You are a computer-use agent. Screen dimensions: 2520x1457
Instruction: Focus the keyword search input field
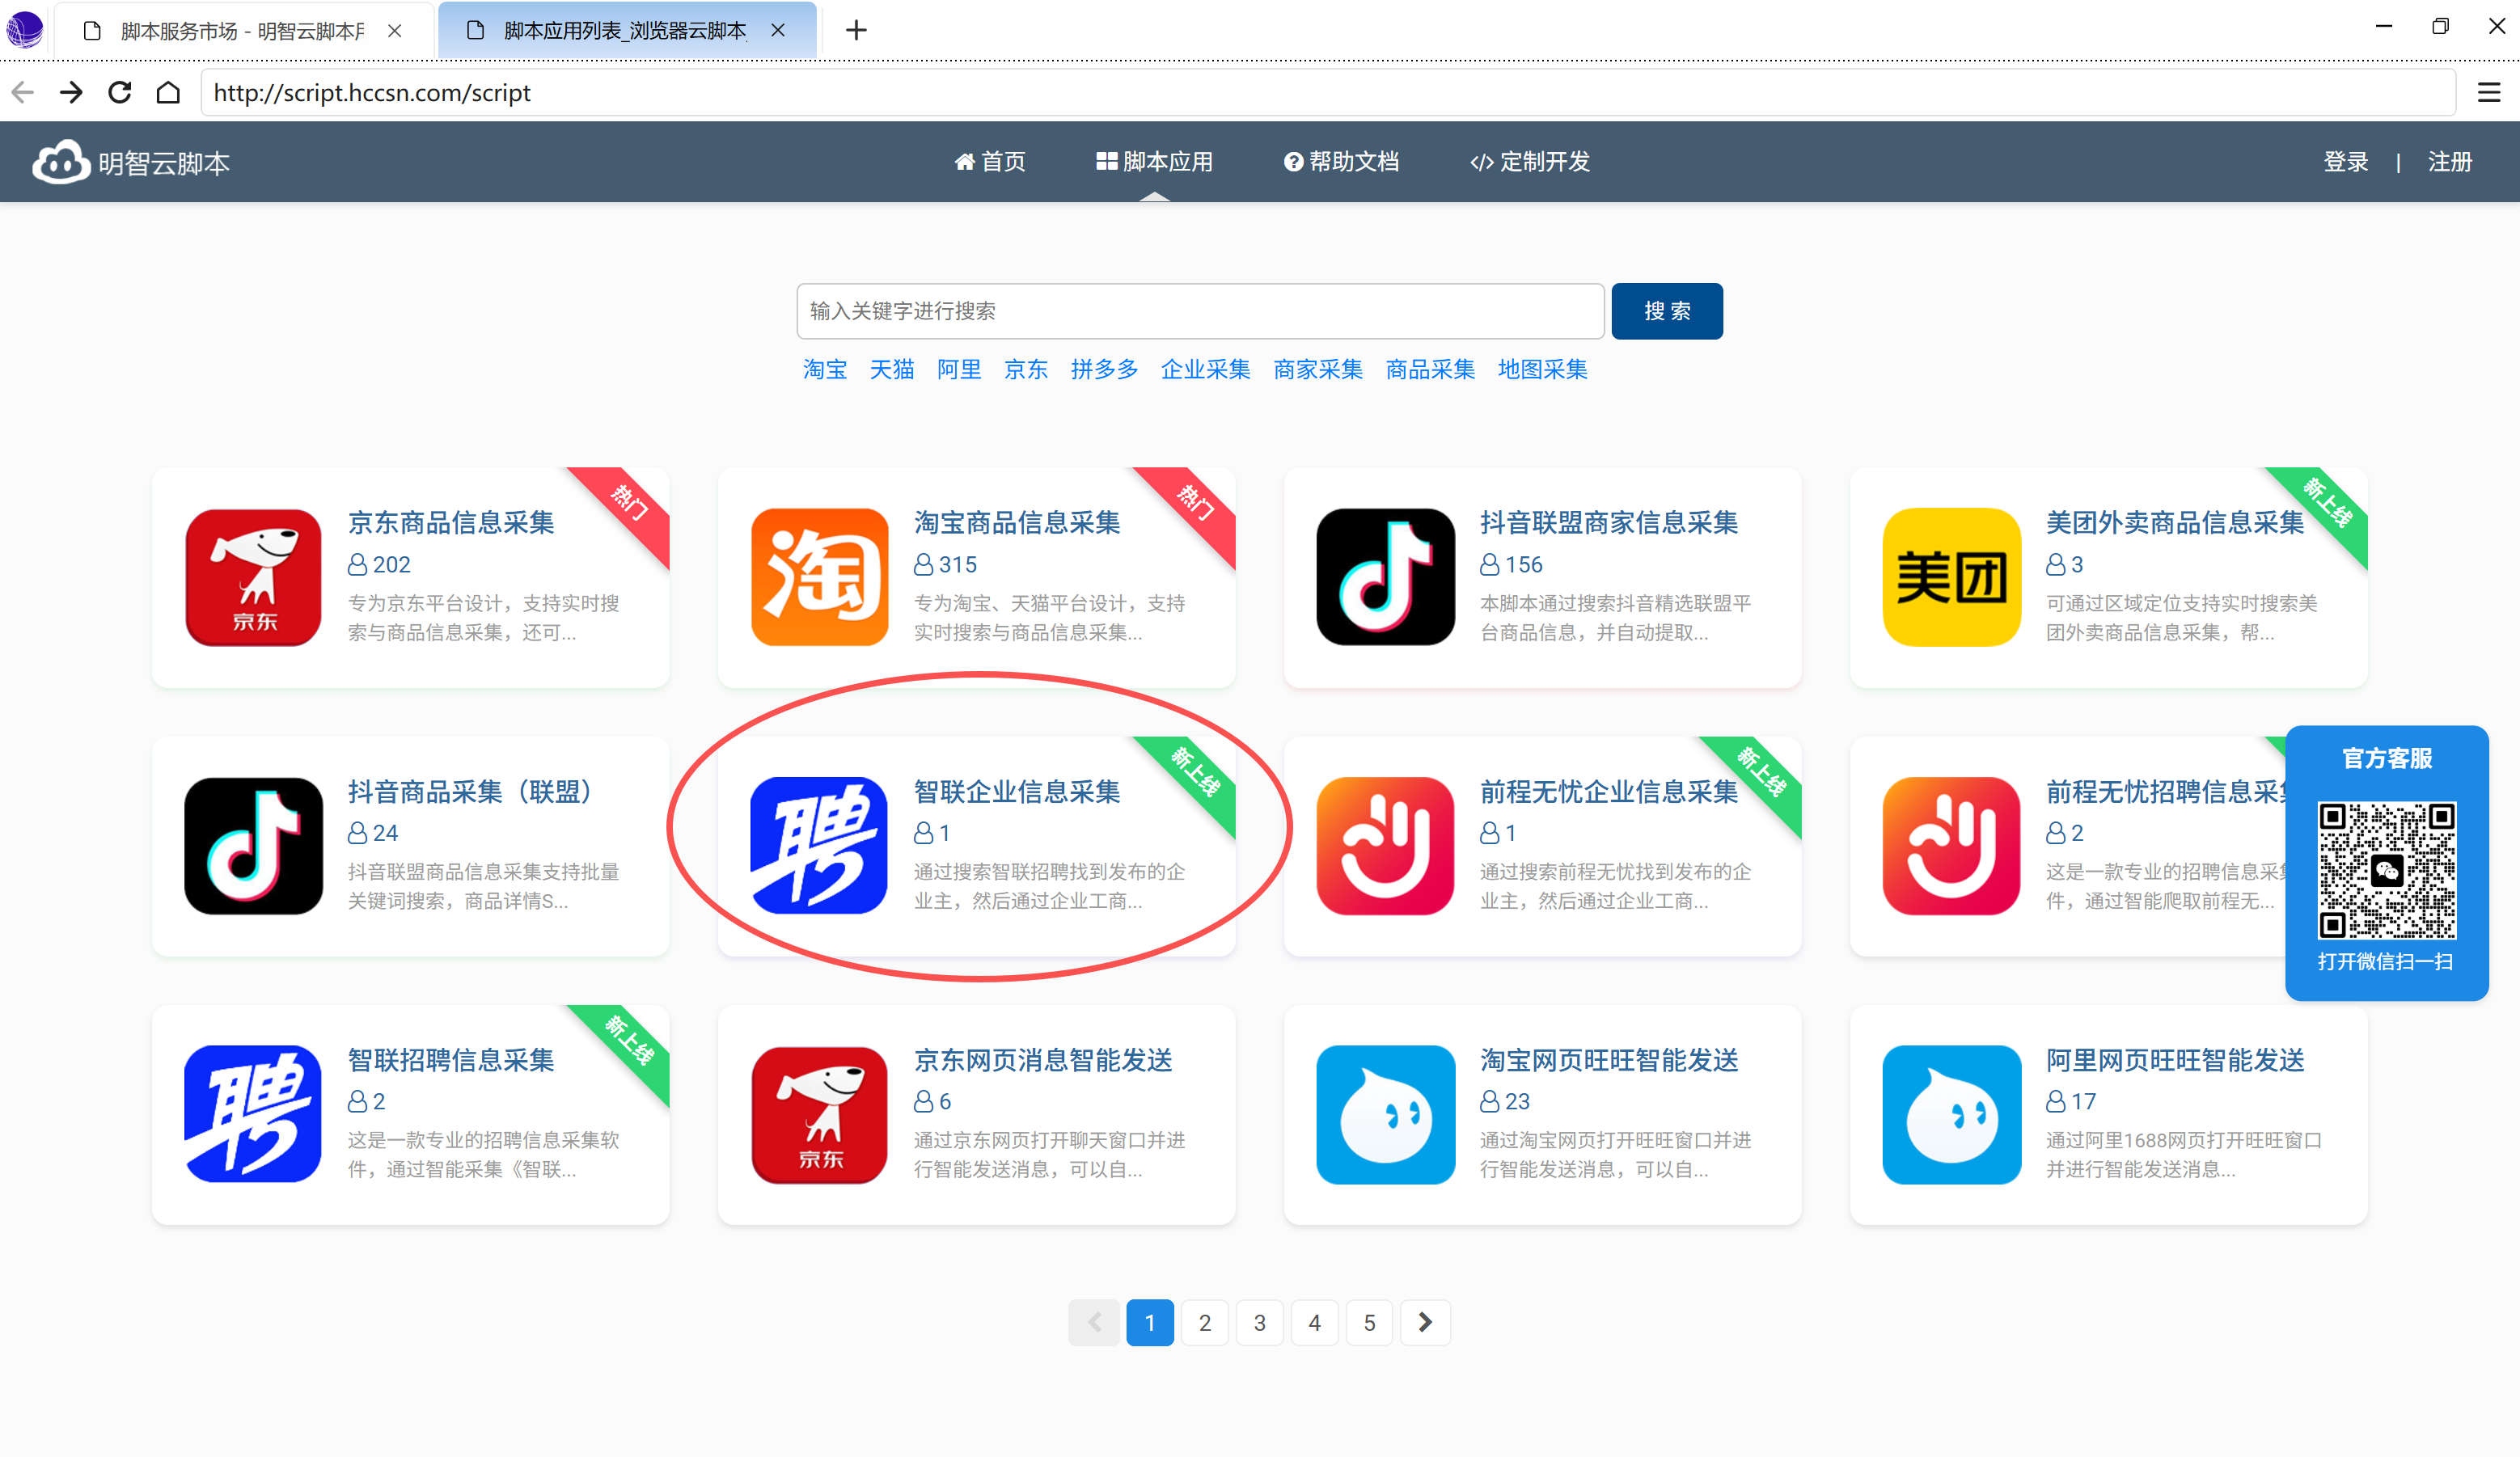point(1200,311)
